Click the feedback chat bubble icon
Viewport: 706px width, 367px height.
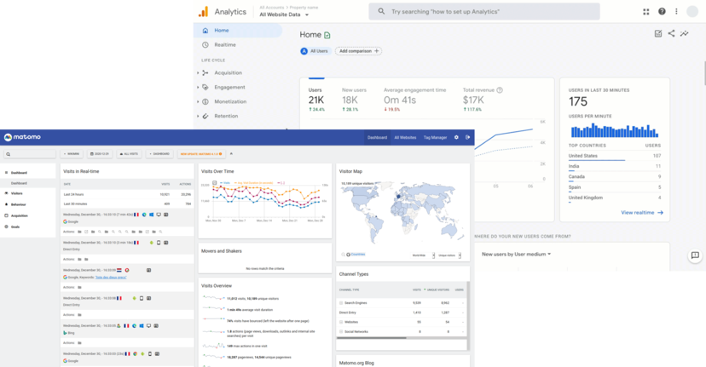695,255
